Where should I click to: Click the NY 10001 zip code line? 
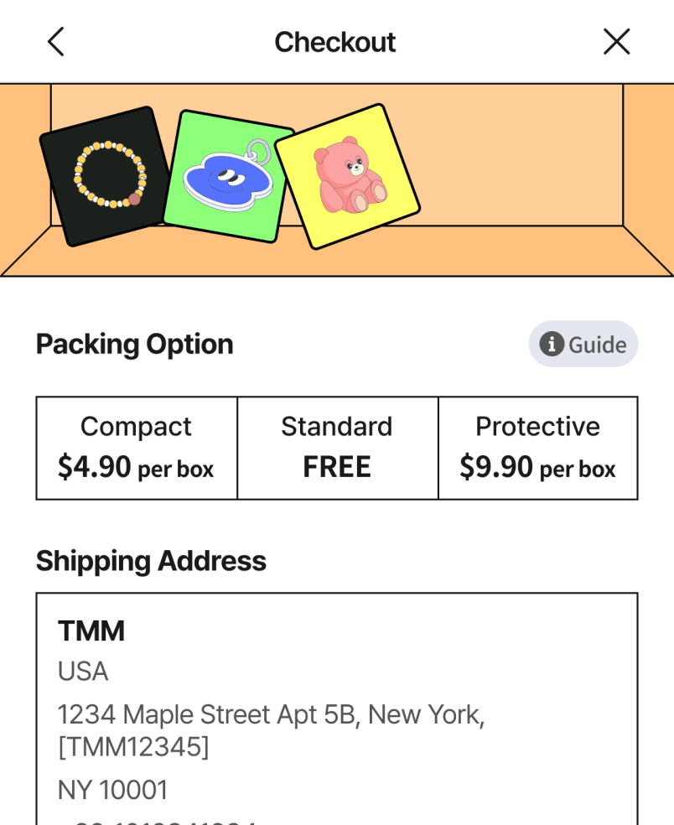pyautogui.click(x=113, y=790)
